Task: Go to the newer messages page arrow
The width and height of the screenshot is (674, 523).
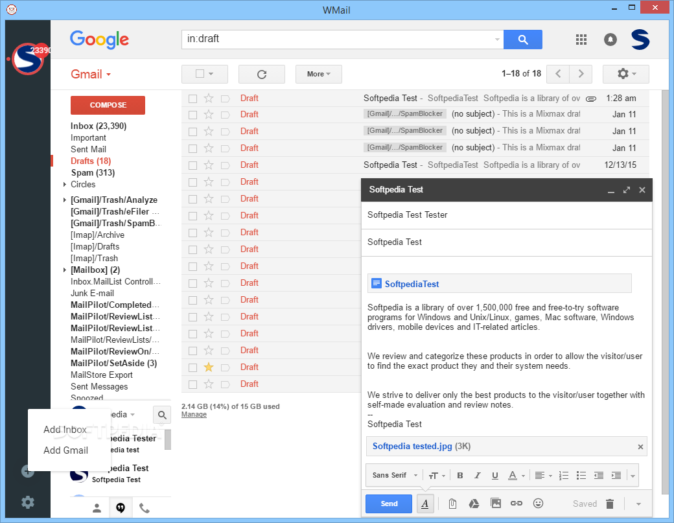Action: pos(558,74)
